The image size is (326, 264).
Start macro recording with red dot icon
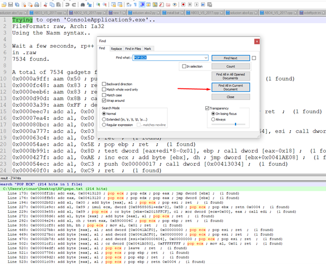(183, 4)
